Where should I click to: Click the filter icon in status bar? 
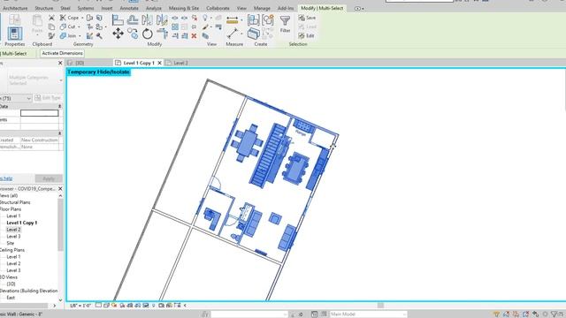click(555, 314)
